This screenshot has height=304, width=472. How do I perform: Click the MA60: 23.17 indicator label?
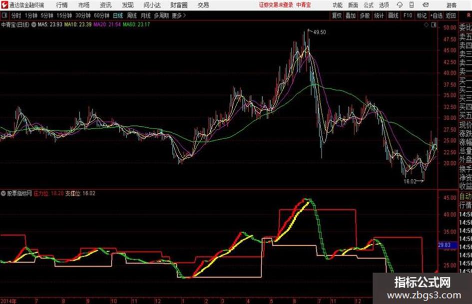pyautogui.click(x=136, y=24)
